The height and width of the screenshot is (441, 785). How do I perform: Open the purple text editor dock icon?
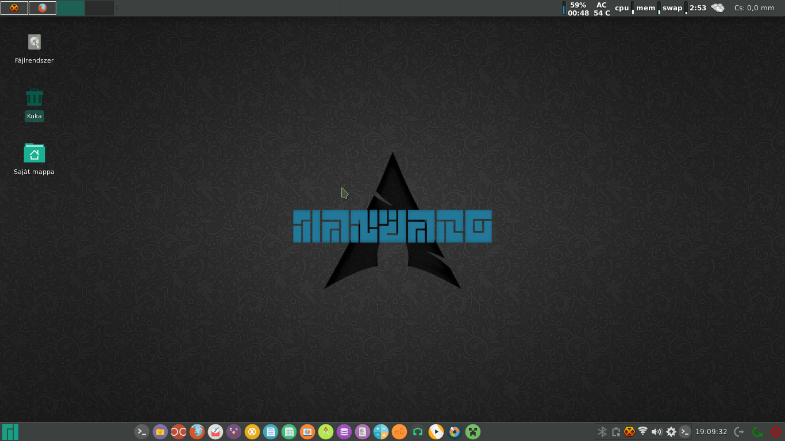(x=363, y=432)
